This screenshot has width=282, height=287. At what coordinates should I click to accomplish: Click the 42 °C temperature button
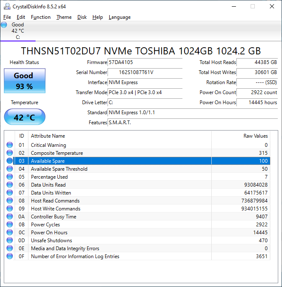coord(24,117)
